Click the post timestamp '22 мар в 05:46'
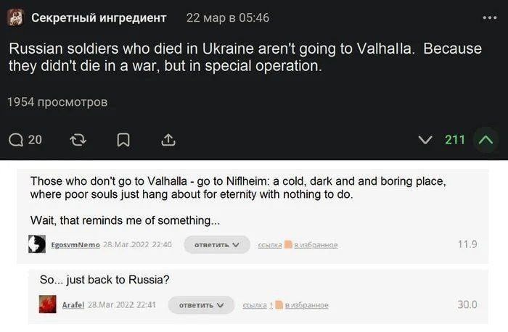The image size is (508, 332). 227,17
